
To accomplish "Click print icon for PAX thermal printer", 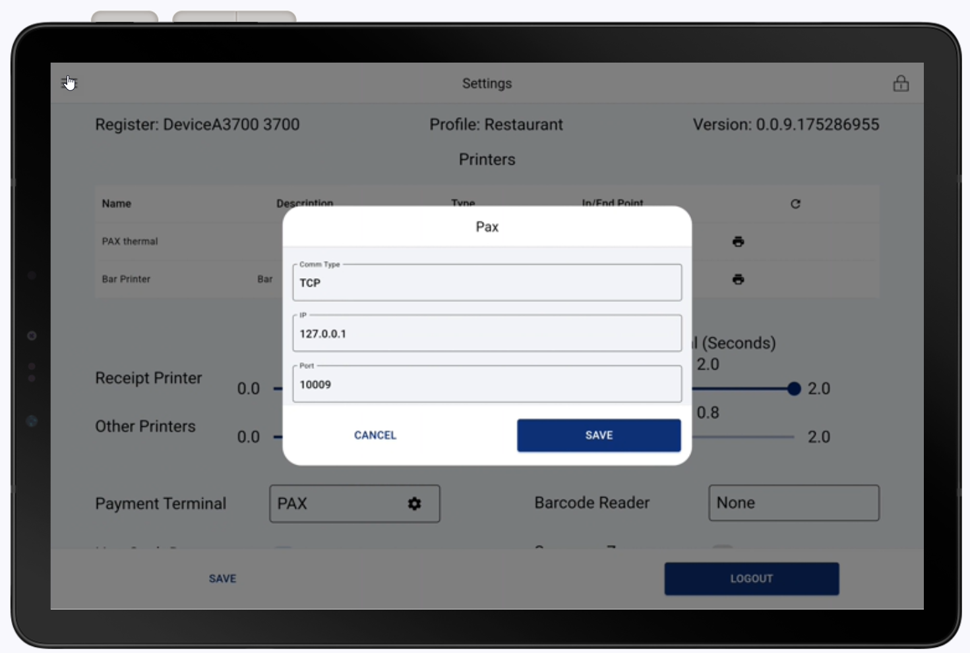I will [x=738, y=242].
